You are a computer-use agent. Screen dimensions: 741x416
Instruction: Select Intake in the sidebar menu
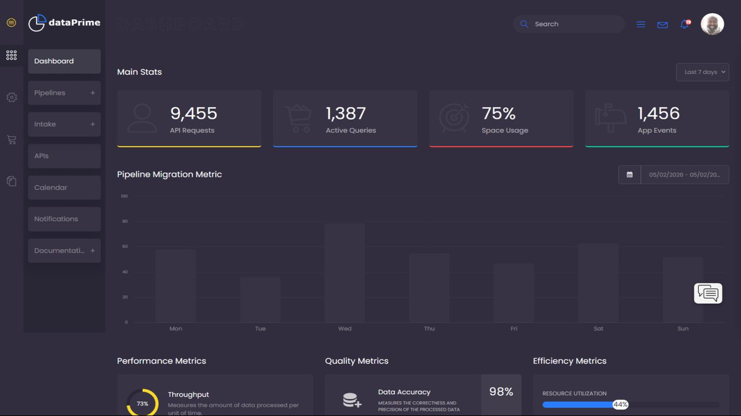click(x=65, y=124)
